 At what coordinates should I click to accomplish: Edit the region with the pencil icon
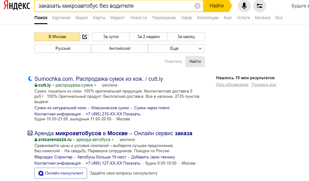pyautogui.click(x=85, y=37)
